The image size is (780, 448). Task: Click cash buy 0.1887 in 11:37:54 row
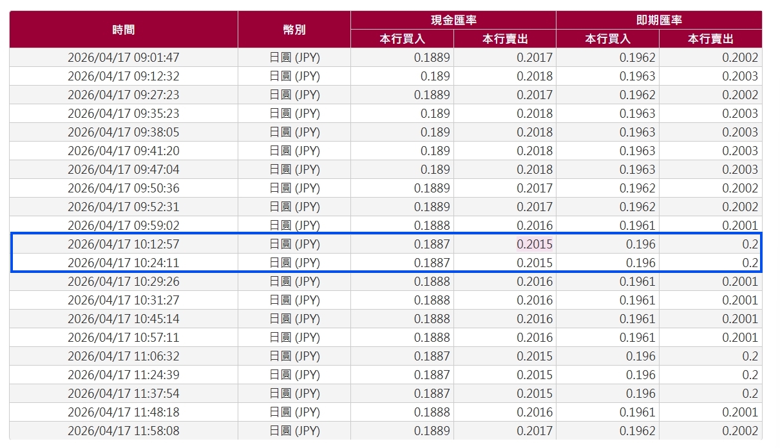(x=432, y=393)
